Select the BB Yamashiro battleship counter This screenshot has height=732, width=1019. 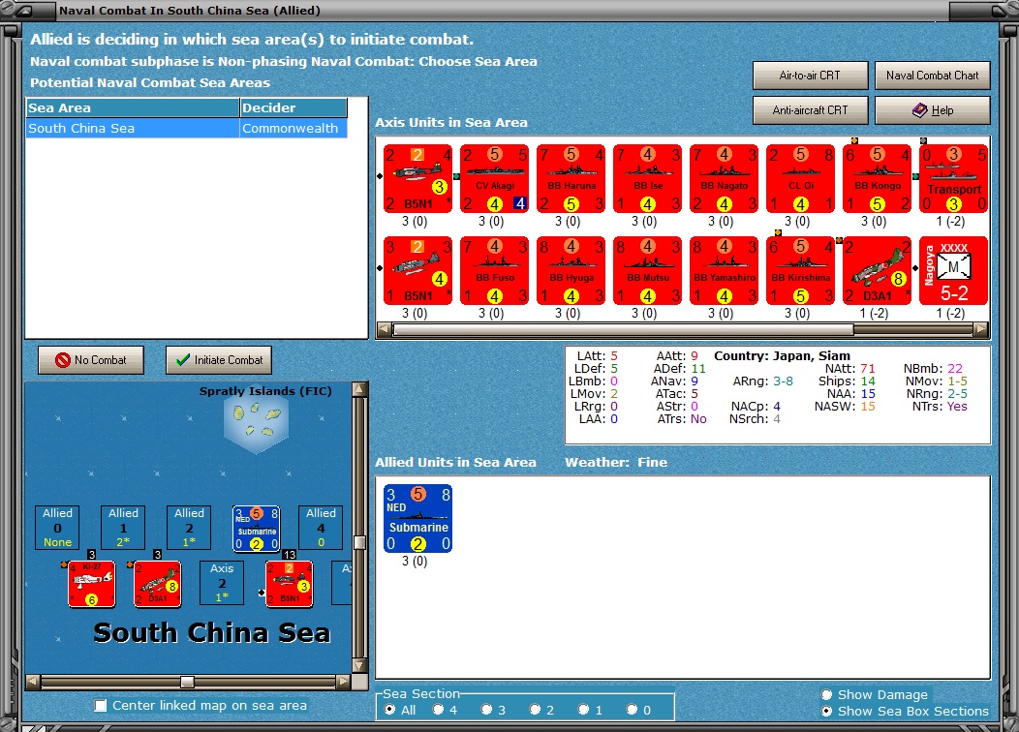[x=724, y=270]
